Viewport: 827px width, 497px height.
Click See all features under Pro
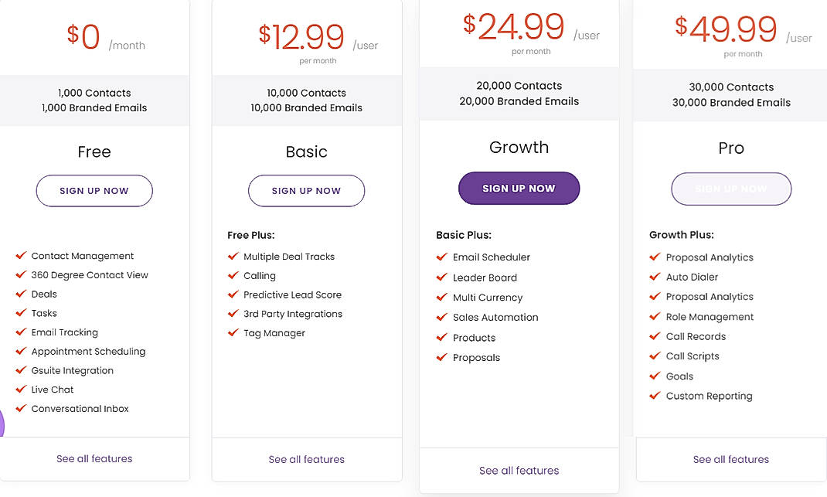point(730,458)
